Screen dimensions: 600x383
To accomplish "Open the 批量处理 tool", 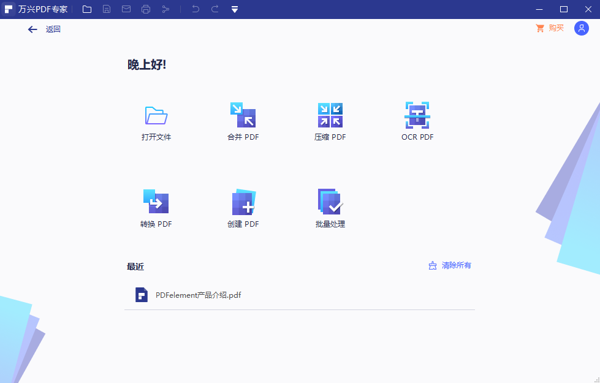I will tap(330, 208).
